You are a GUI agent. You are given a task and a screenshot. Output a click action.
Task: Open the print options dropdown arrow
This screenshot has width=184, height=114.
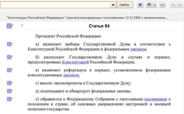click(x=155, y=5)
